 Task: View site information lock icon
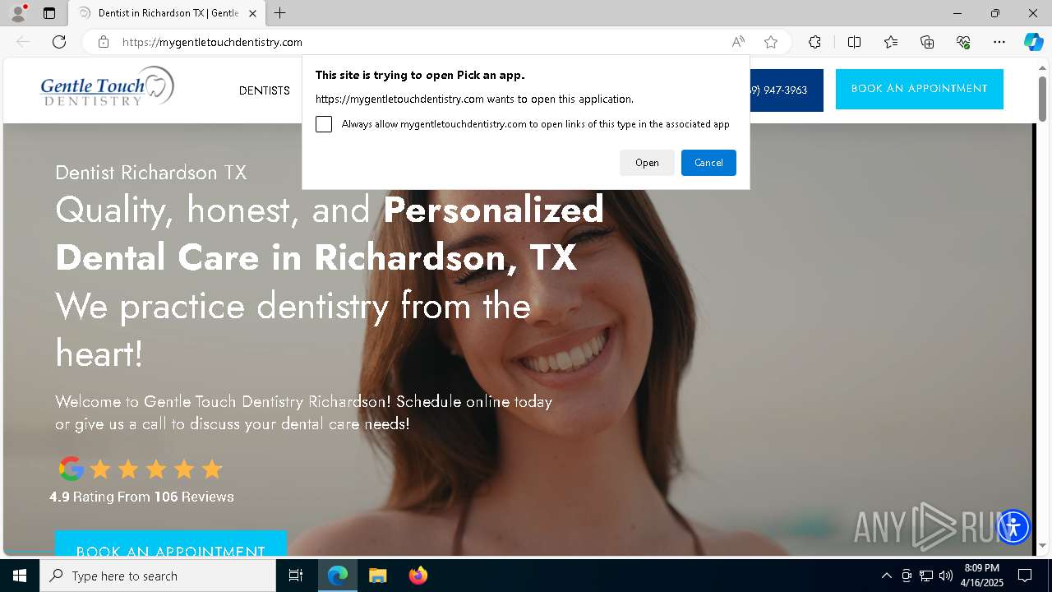[x=104, y=42]
